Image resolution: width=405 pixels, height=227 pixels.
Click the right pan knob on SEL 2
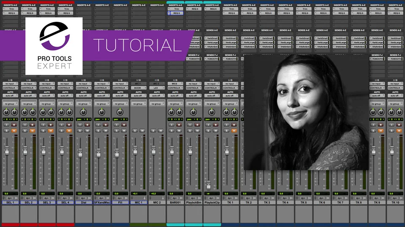(x=33, y=112)
